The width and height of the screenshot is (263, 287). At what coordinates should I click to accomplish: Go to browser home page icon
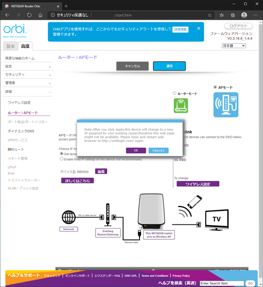coord(40,15)
